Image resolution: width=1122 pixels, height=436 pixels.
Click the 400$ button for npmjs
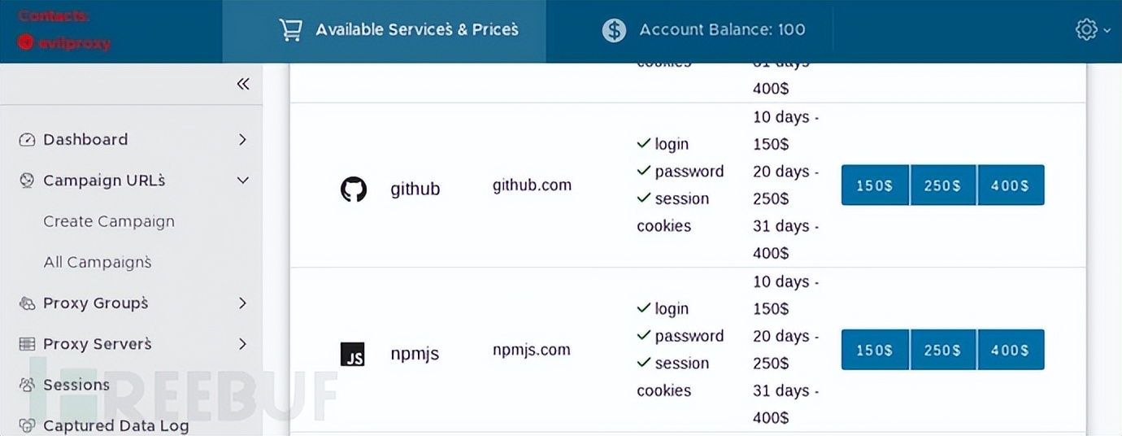click(x=1011, y=350)
